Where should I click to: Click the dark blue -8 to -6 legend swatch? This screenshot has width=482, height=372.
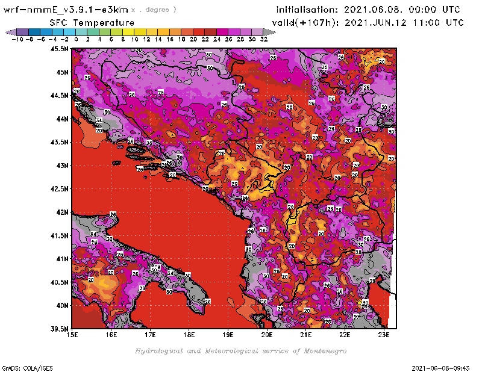pos(34,32)
